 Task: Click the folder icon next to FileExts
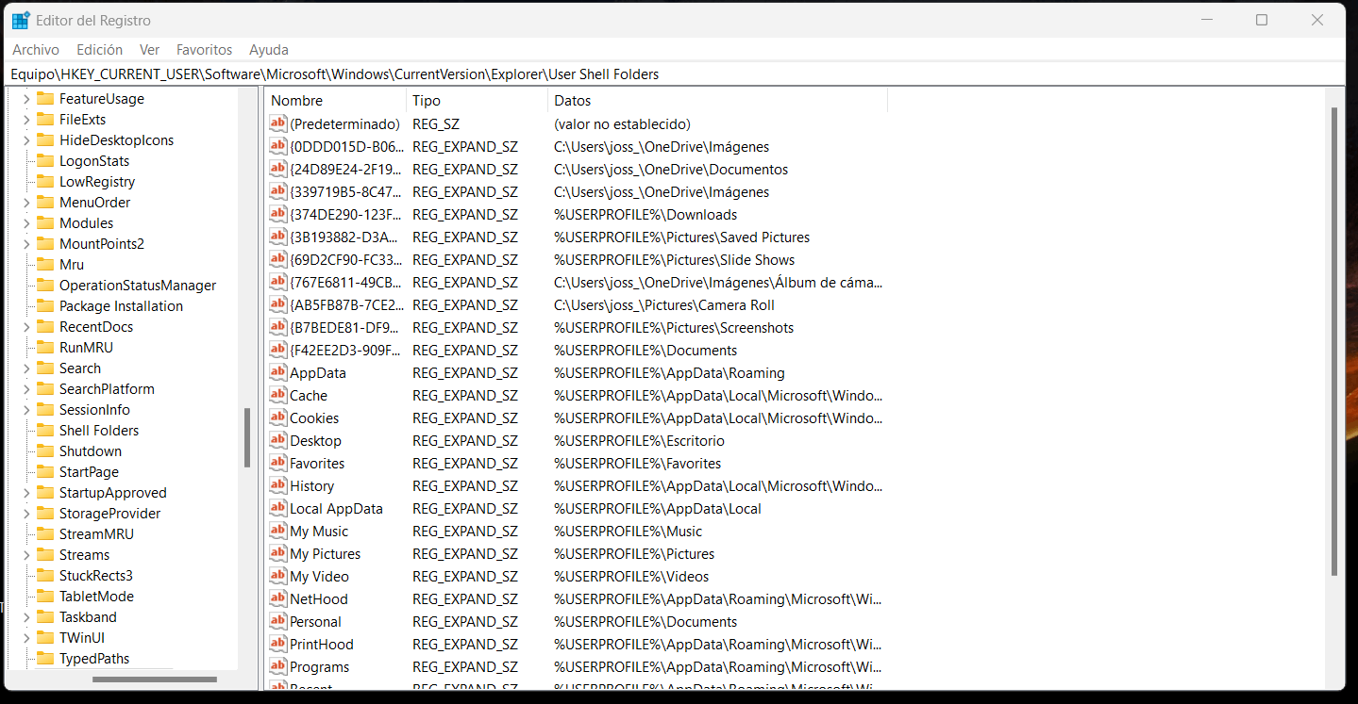pos(45,119)
